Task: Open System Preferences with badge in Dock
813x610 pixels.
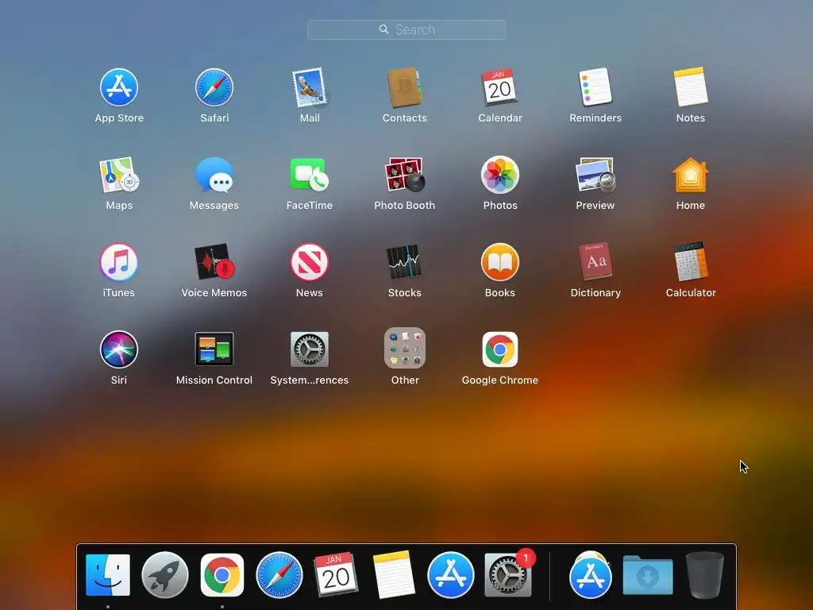Action: tap(507, 575)
